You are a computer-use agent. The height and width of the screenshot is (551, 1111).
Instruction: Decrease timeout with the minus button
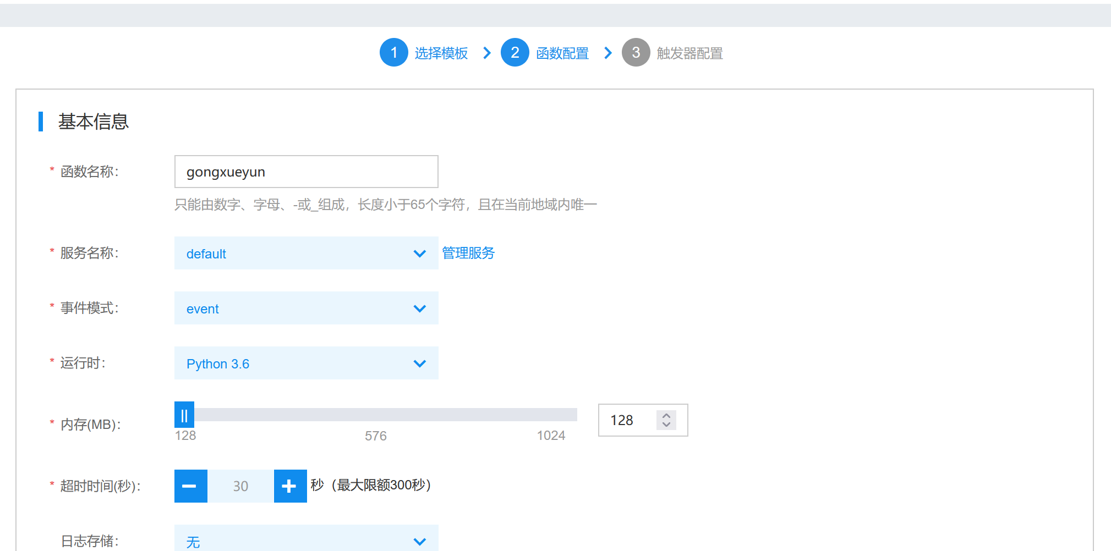click(190, 486)
